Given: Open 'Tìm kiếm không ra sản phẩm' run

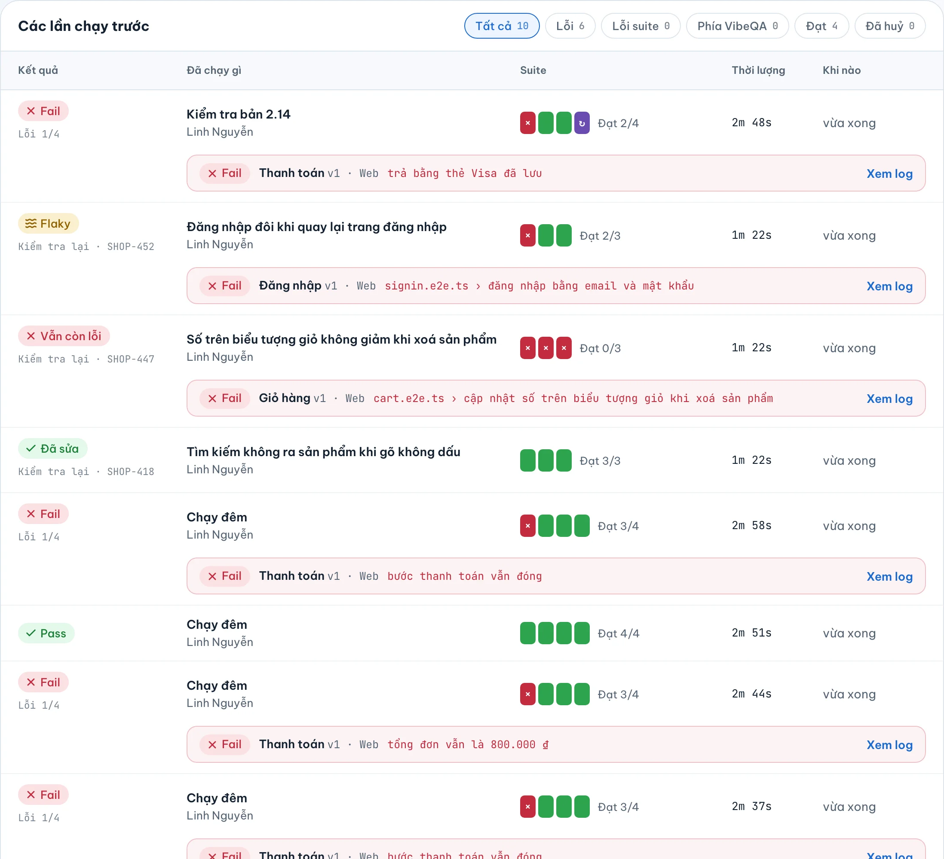Looking at the screenshot, I should 324,452.
